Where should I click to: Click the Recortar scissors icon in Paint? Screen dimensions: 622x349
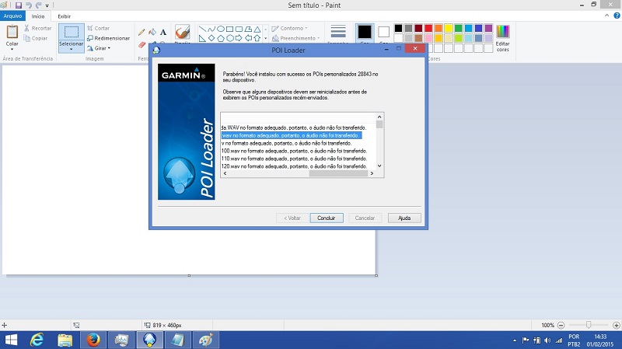[26, 28]
